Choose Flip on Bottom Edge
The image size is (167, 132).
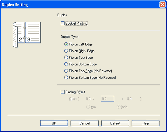(x=66, y=64)
